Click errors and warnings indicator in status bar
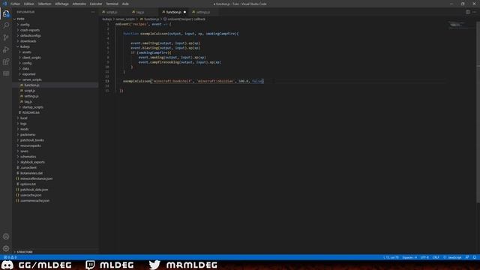The height and width of the screenshot is (270, 480). [10, 257]
